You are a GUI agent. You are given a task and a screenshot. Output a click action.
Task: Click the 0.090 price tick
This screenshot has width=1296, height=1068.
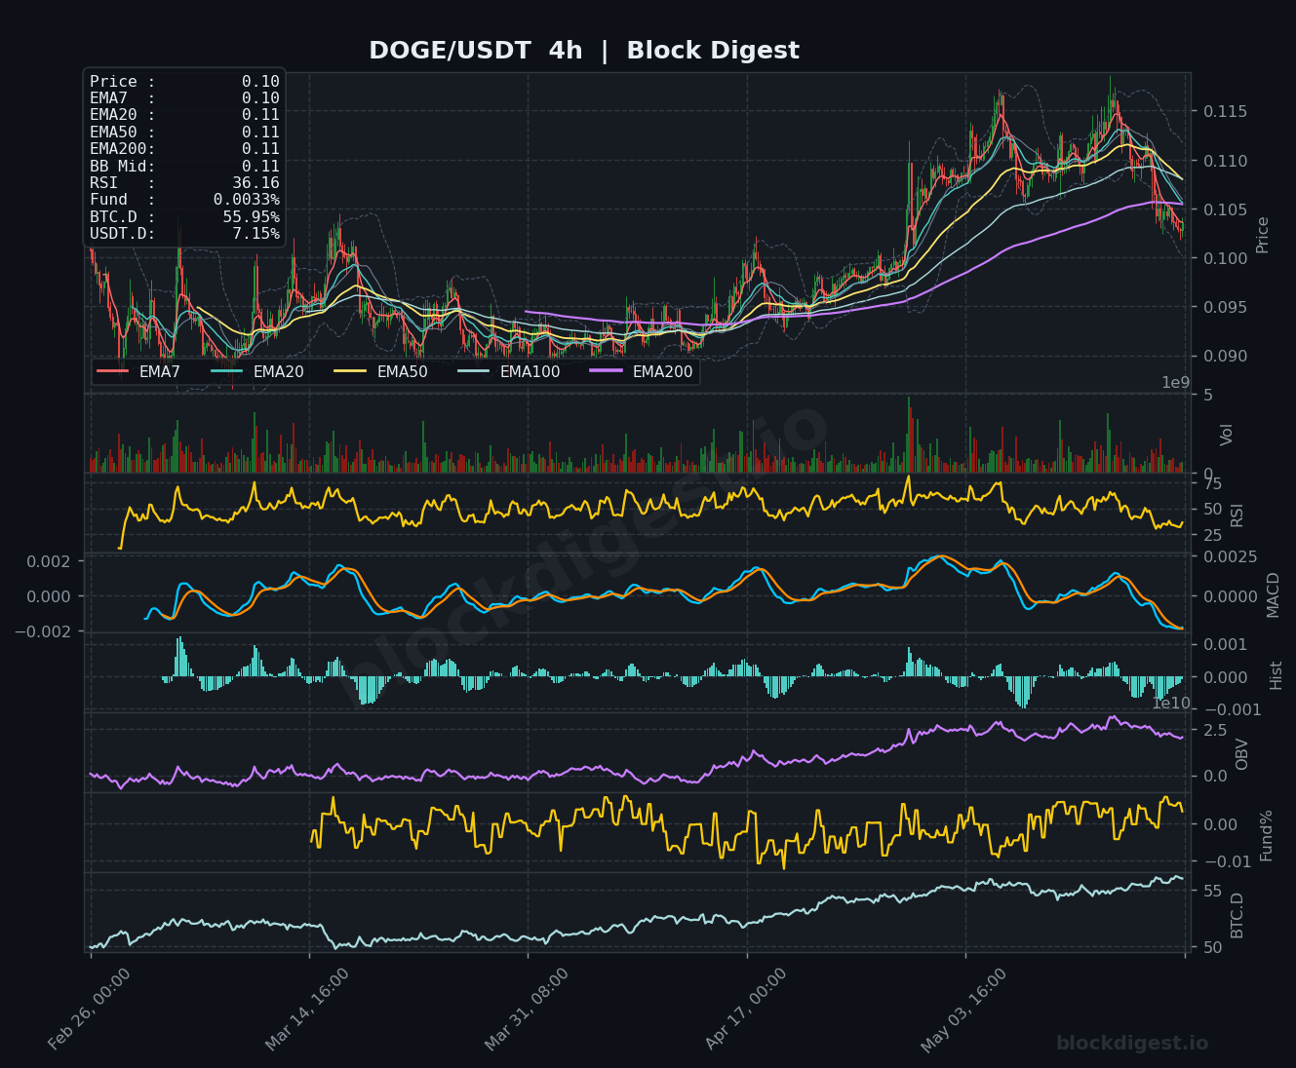point(1225,356)
